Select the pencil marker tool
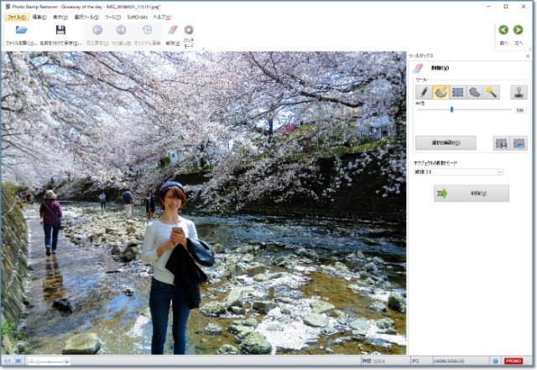537x370 pixels. pyautogui.click(x=424, y=91)
